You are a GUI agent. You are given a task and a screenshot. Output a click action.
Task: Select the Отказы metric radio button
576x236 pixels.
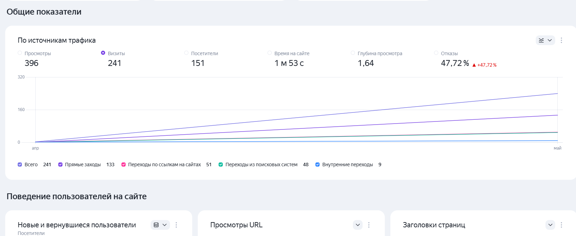436,53
